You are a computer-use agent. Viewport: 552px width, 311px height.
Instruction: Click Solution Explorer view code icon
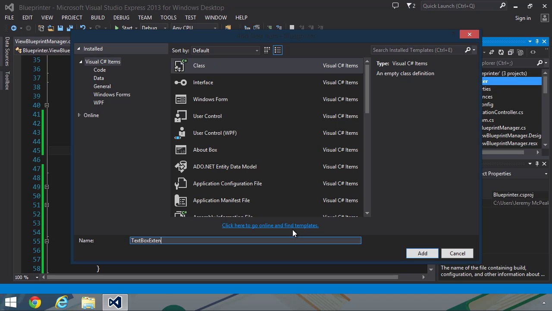[533, 52]
